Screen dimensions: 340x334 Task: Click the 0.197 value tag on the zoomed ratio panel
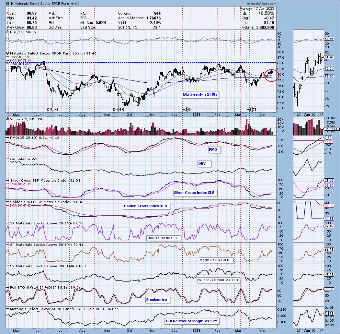tap(329, 314)
